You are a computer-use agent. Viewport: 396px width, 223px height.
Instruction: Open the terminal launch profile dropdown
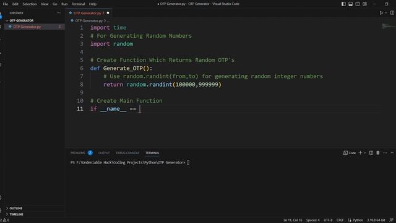[x=364, y=153]
